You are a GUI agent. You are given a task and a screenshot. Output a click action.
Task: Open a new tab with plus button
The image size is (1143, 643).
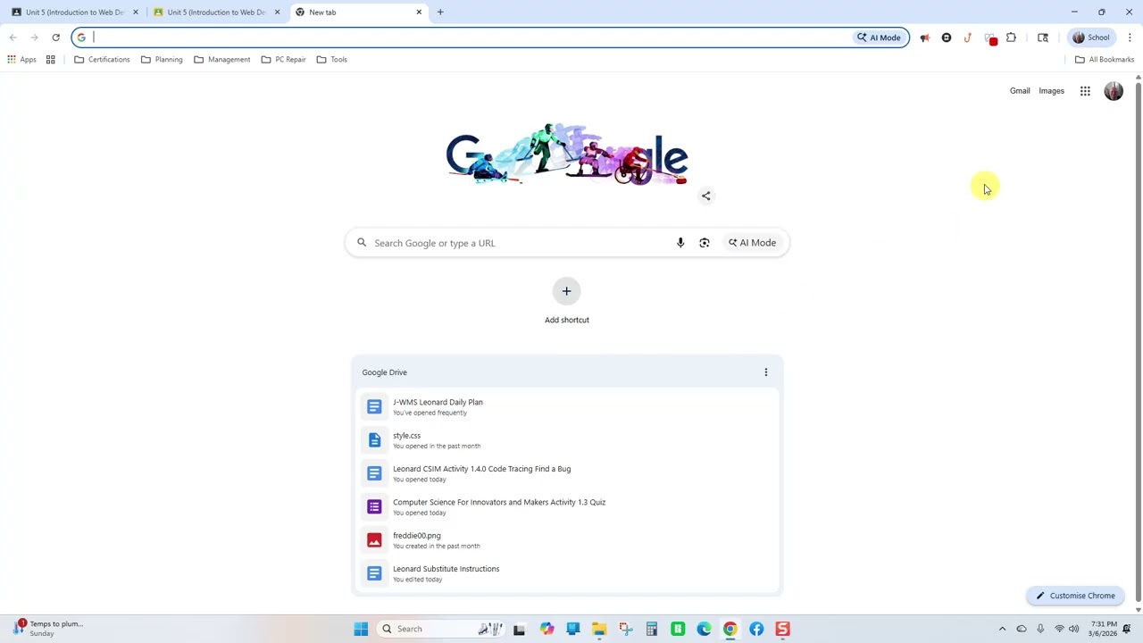coord(440,12)
